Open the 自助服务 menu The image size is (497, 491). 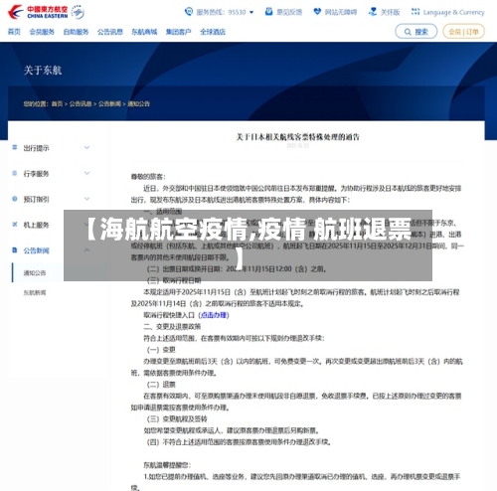click(76, 32)
